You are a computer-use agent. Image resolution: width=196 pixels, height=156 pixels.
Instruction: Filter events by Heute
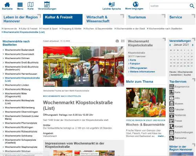(x=172, y=72)
